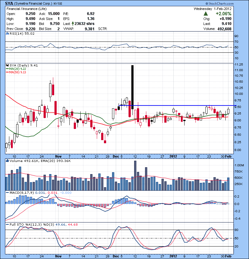Click the VWAP value 9.381
249x259 pixels.
89,29
